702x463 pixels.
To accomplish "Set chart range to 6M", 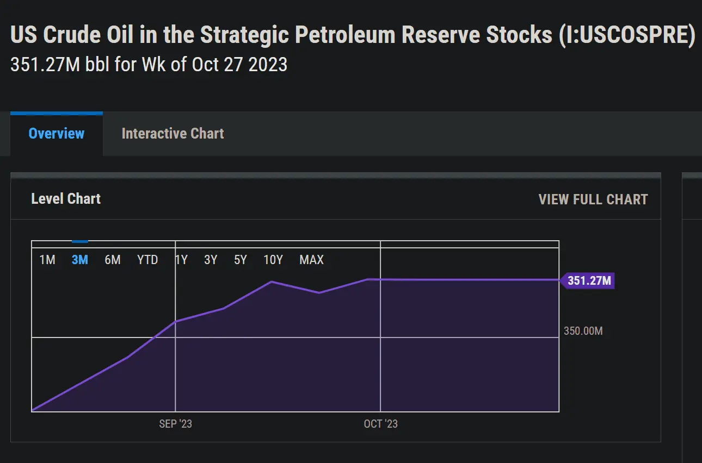I will [x=113, y=260].
